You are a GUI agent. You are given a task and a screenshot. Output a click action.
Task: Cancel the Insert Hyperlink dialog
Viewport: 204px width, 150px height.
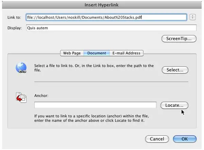pyautogui.click(x=157, y=139)
